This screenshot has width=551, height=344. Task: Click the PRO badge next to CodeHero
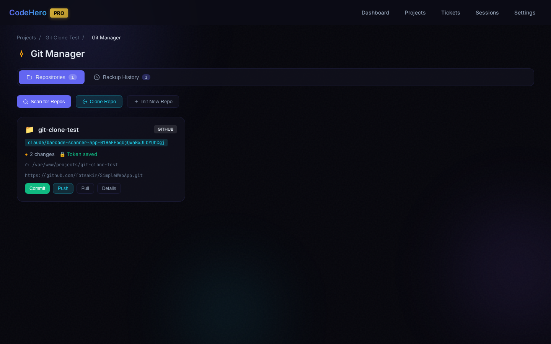(59, 13)
